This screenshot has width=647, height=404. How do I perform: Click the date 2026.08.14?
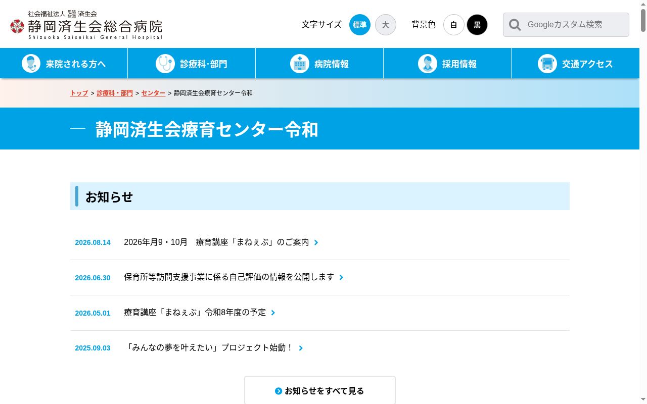(93, 242)
